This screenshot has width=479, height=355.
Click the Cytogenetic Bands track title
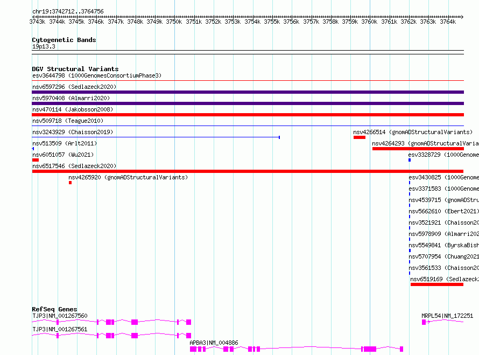(64, 40)
